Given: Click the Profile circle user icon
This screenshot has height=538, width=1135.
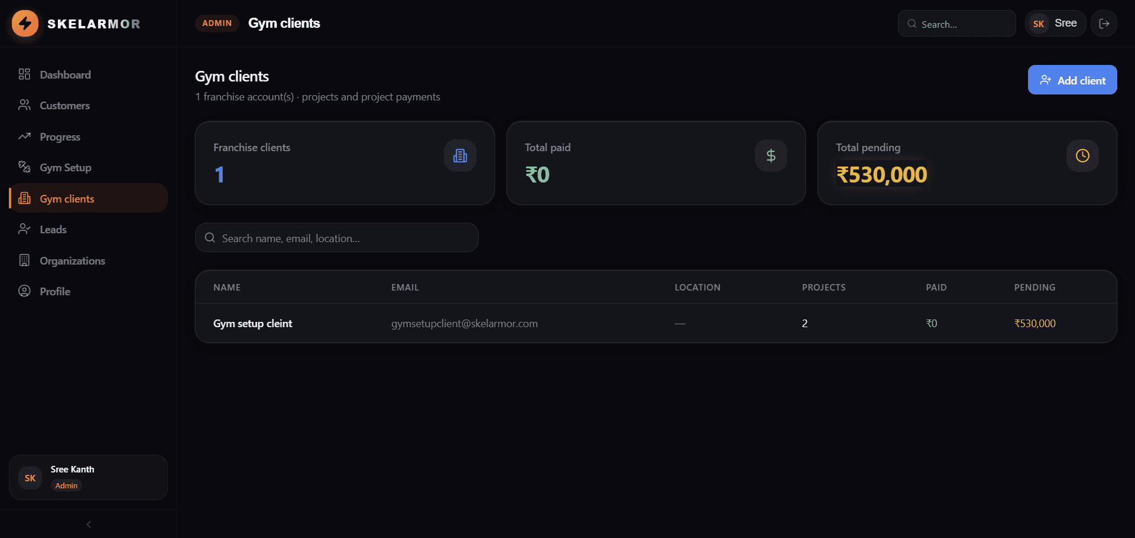Looking at the screenshot, I should pos(24,291).
